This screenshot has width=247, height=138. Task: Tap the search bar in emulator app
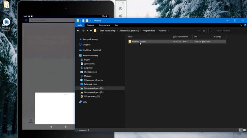pos(52,20)
